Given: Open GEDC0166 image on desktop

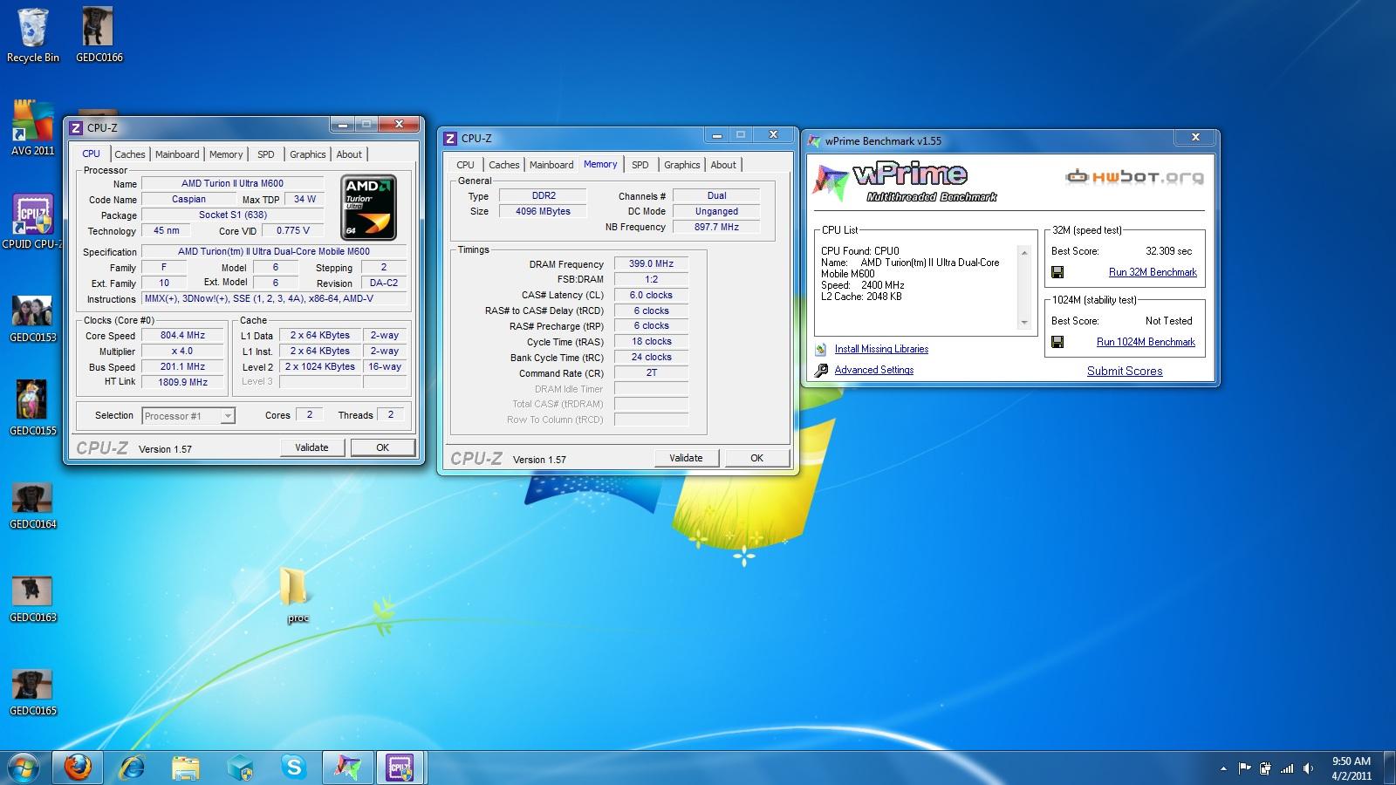Looking at the screenshot, I should [x=99, y=35].
